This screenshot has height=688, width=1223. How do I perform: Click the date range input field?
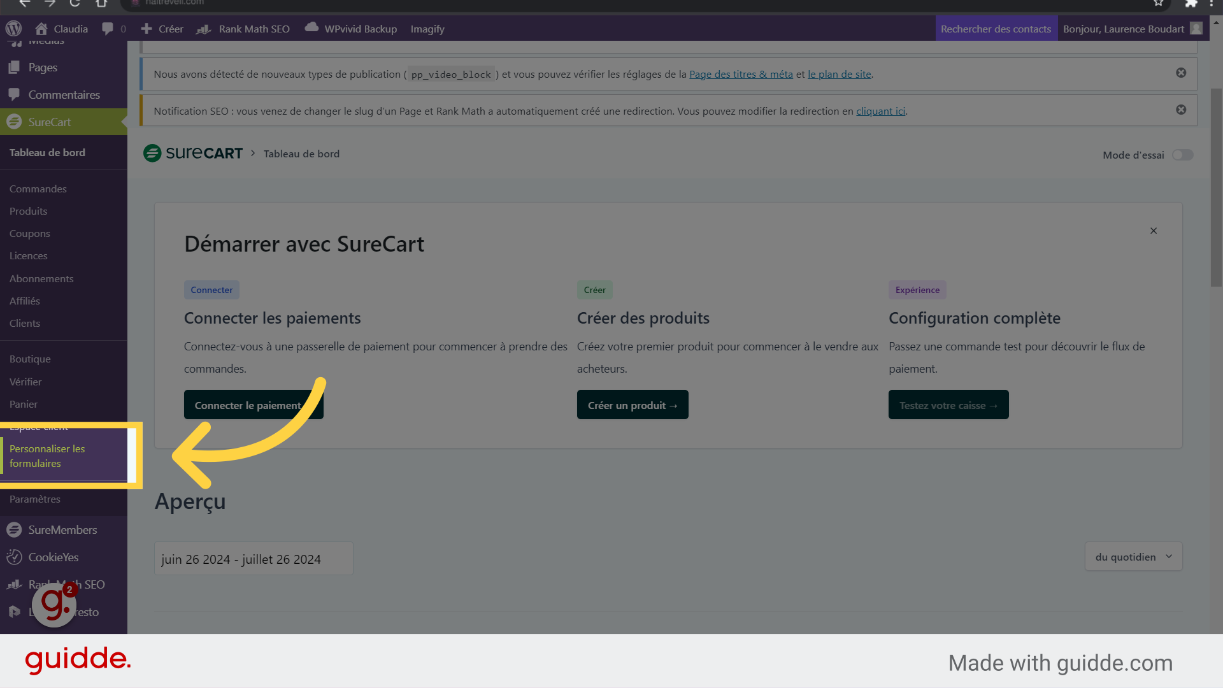254,559
